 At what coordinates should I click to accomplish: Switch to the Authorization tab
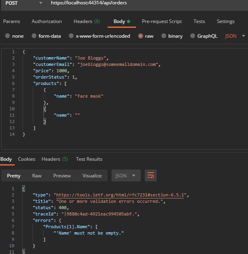47,21
